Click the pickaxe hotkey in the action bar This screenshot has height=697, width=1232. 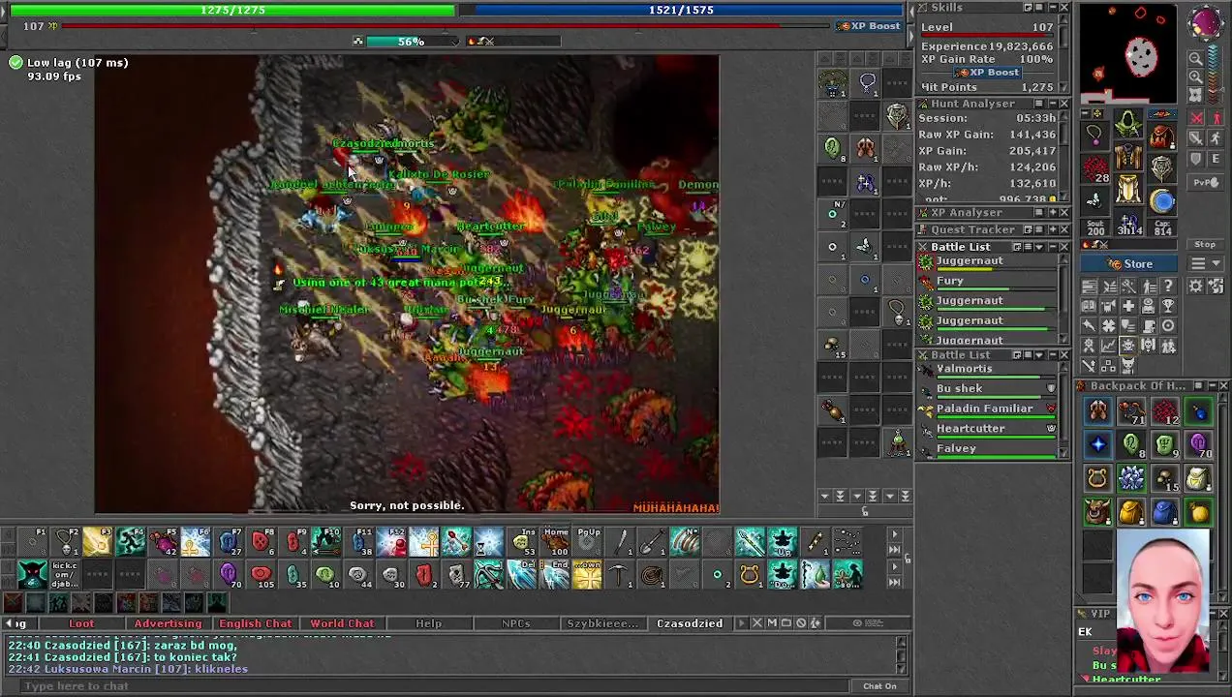pos(619,574)
